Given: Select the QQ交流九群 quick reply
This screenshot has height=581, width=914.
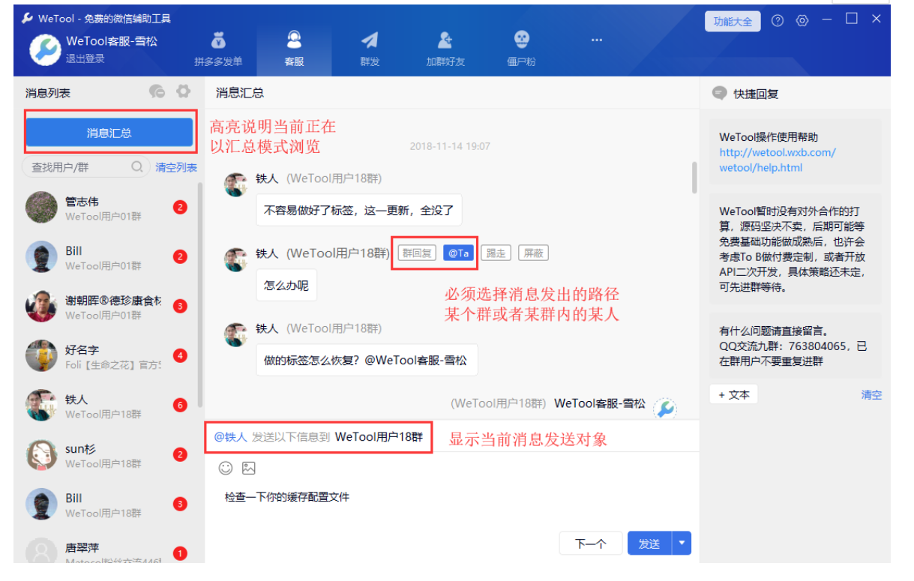Looking at the screenshot, I should click(796, 346).
